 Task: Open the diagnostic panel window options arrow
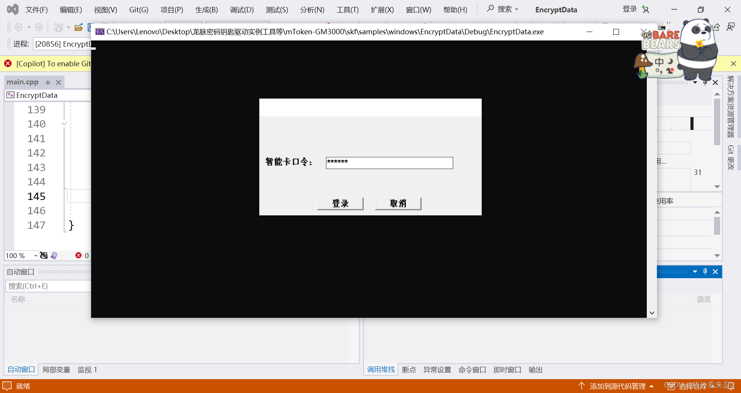pos(695,82)
